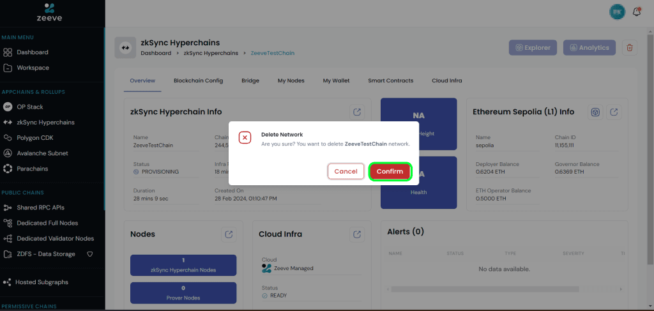654x311 pixels.
Task: Click the zkSync header logo icon
Action: click(125, 47)
